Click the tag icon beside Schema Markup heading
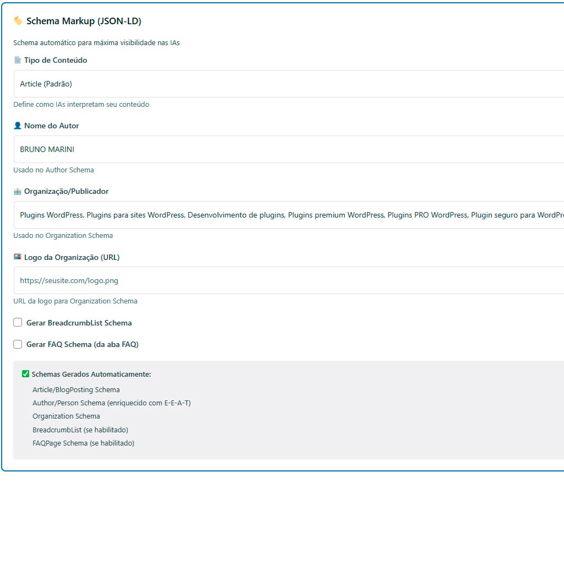Image resolution: width=564 pixels, height=564 pixels. pos(18,21)
